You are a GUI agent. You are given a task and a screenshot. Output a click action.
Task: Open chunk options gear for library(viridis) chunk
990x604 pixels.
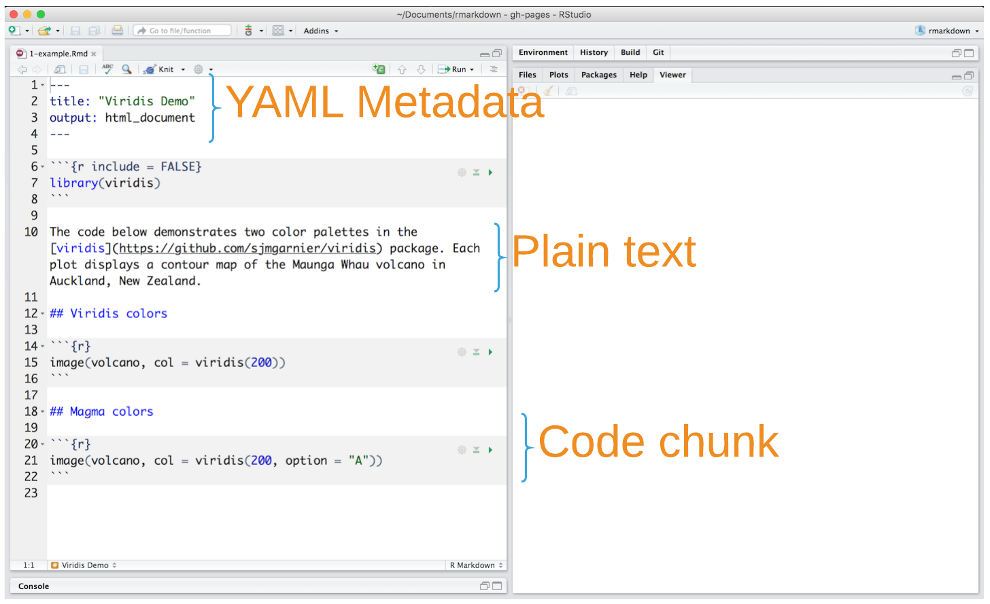tap(462, 173)
